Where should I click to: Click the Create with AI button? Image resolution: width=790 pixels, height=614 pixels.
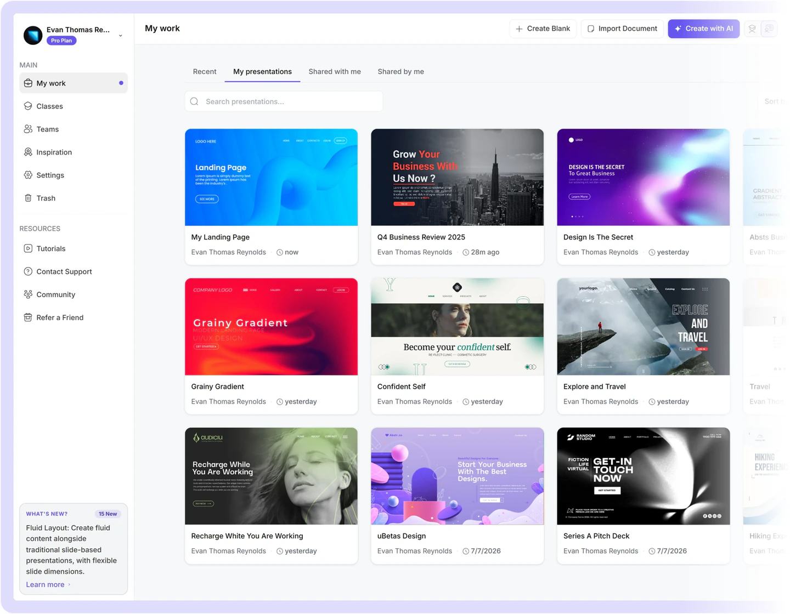click(x=703, y=29)
